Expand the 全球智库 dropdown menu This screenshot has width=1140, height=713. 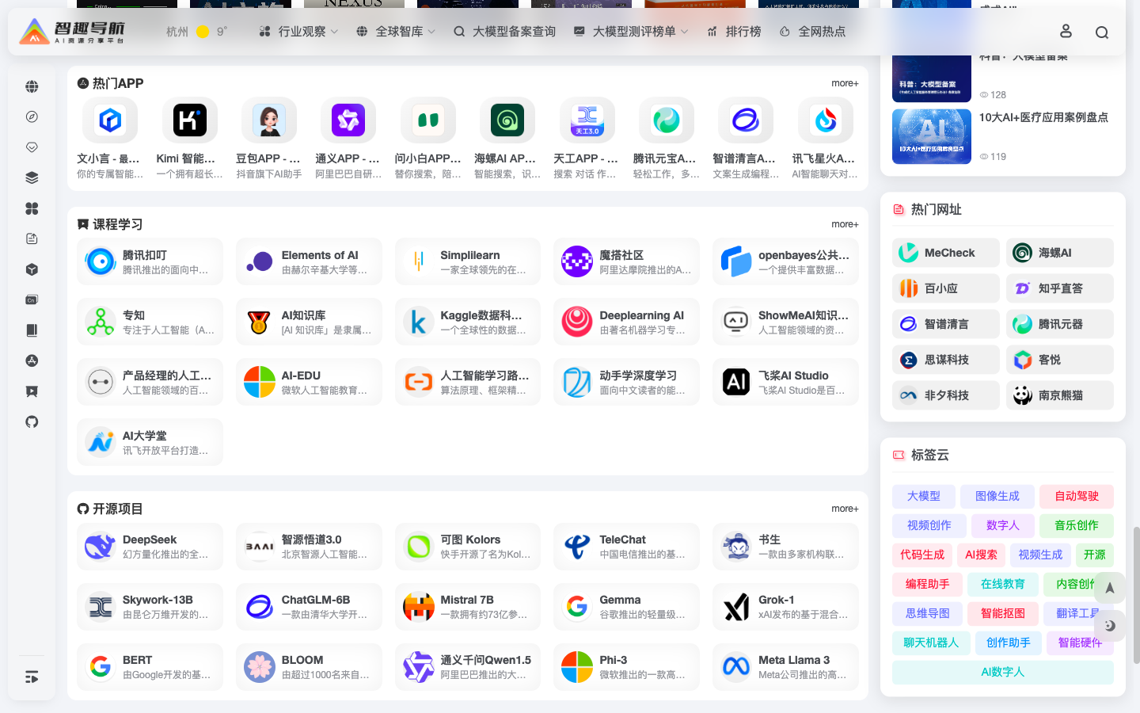coord(396,32)
